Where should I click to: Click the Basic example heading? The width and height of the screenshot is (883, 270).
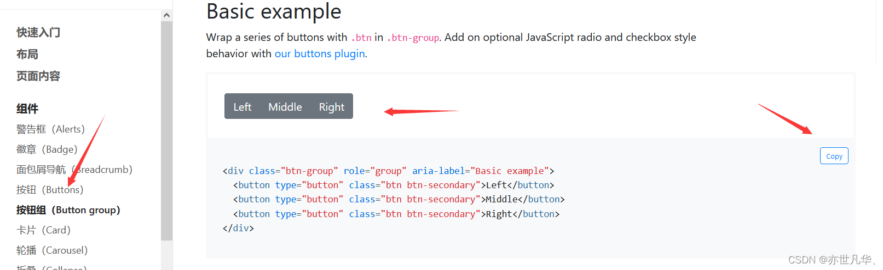[x=274, y=11]
